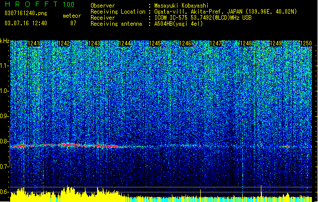
Task: Click the 1249 time marker label
Action: (x=276, y=43)
